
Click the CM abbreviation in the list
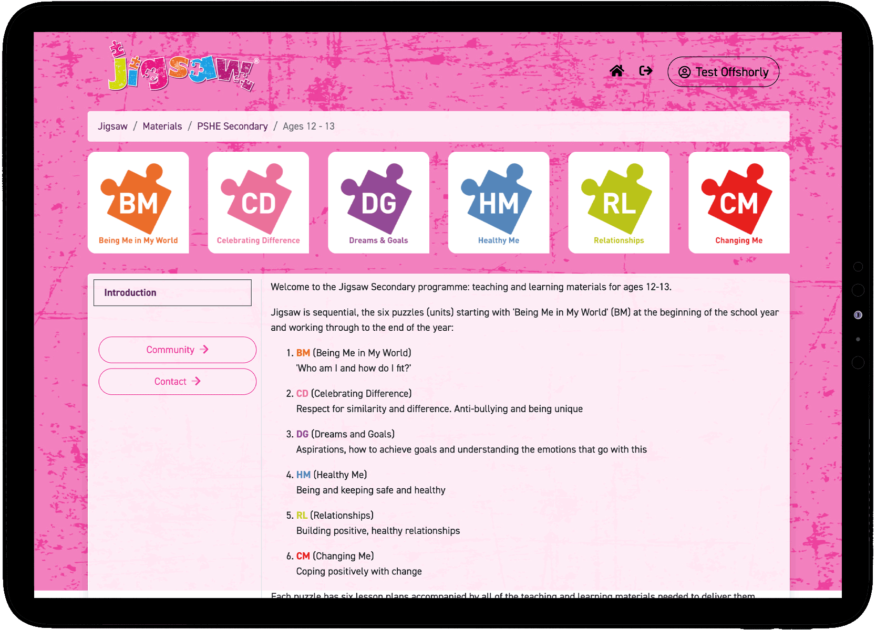(303, 556)
